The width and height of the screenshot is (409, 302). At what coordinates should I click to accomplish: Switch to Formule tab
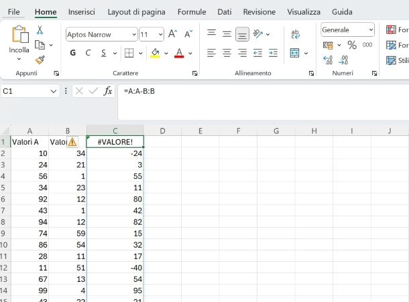pos(192,12)
